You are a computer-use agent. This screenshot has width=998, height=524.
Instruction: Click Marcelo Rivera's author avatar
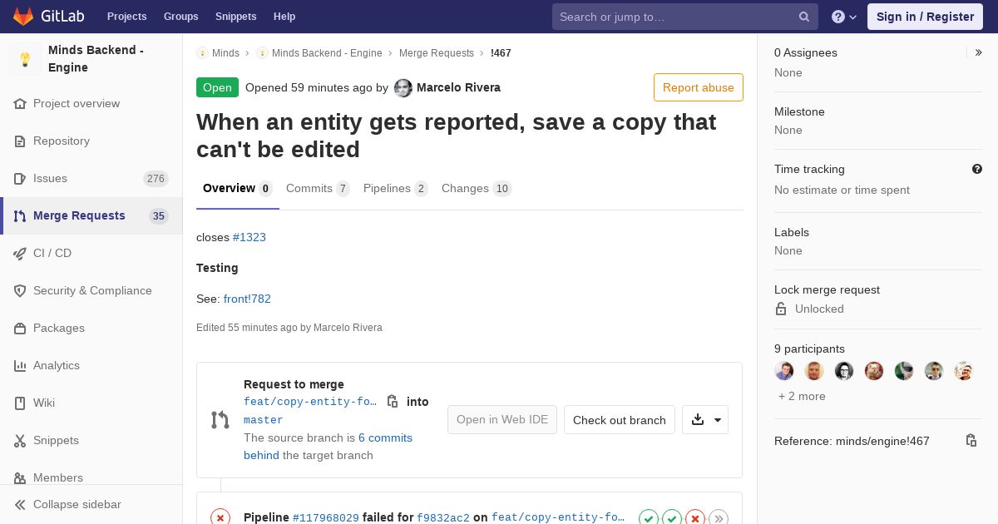pos(403,87)
